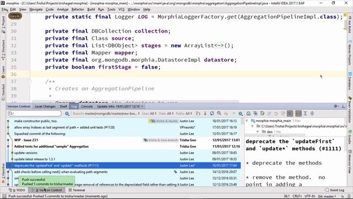Select 'Squashed commit of the following:' row
Viewport: 353px width, 199px height.
124,134
